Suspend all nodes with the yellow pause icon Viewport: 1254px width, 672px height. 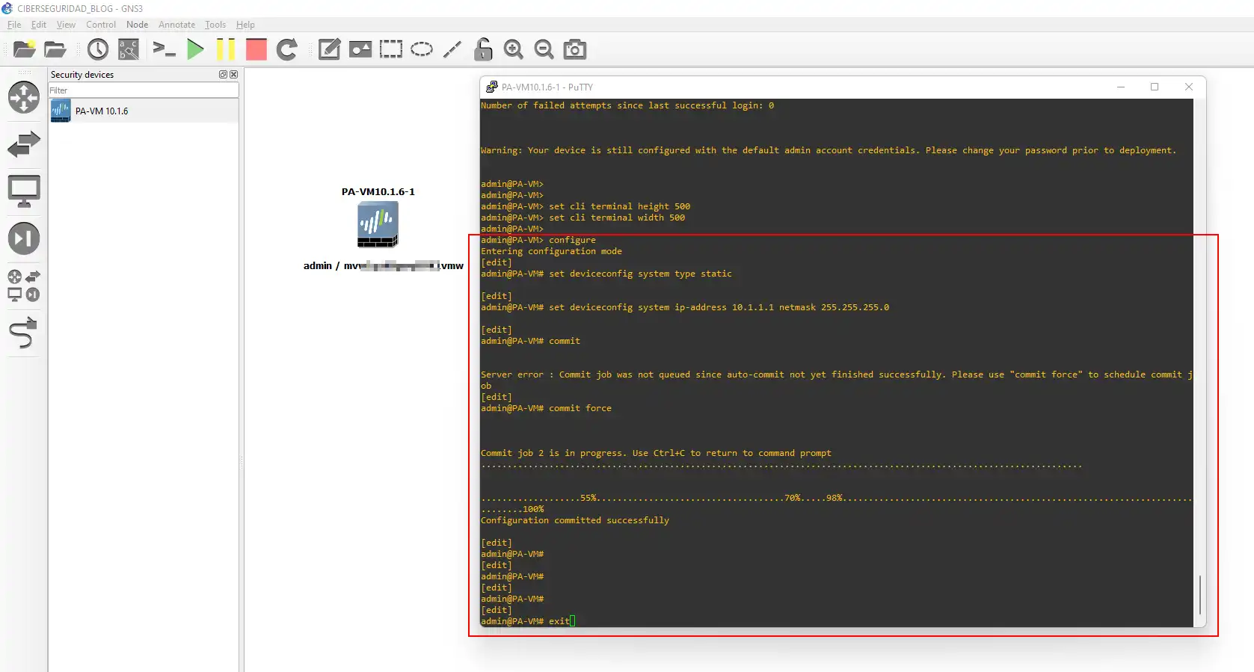click(x=225, y=49)
